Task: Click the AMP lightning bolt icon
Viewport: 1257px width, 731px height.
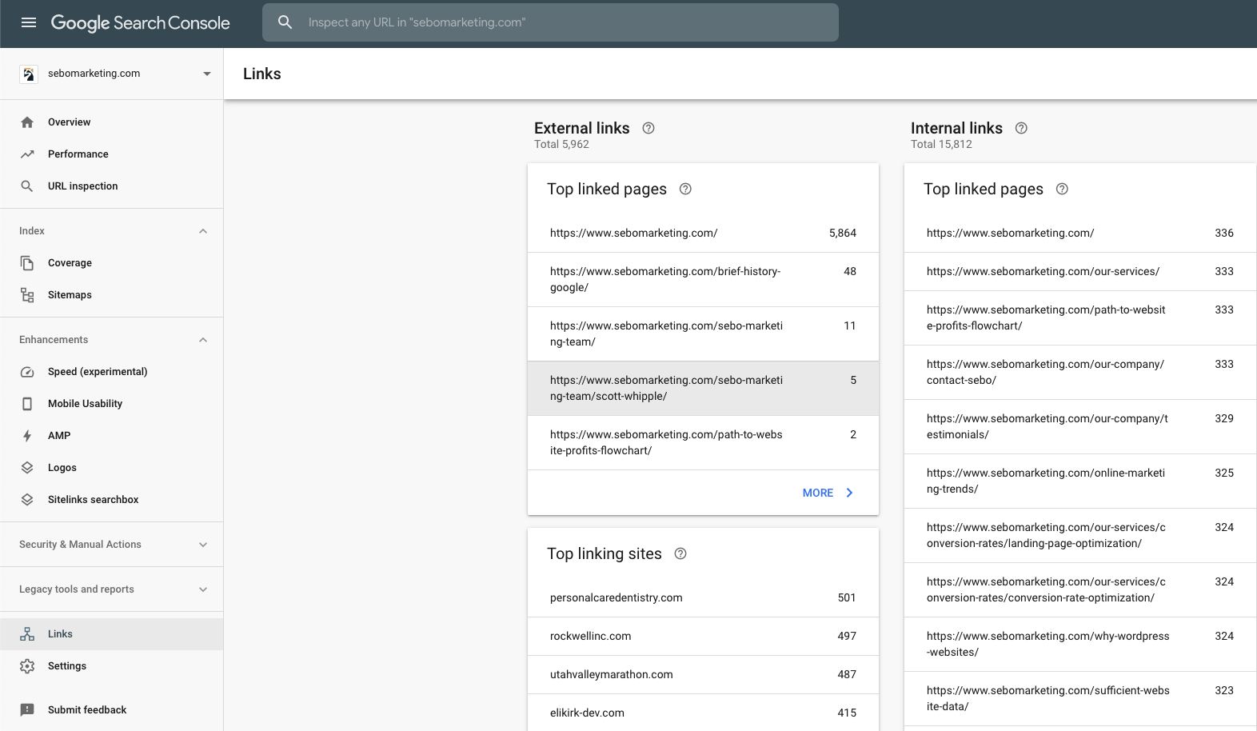Action: pyautogui.click(x=27, y=436)
